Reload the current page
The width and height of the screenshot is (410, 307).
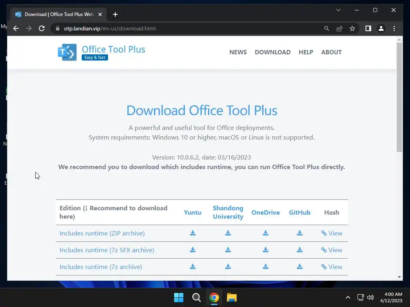point(42,28)
